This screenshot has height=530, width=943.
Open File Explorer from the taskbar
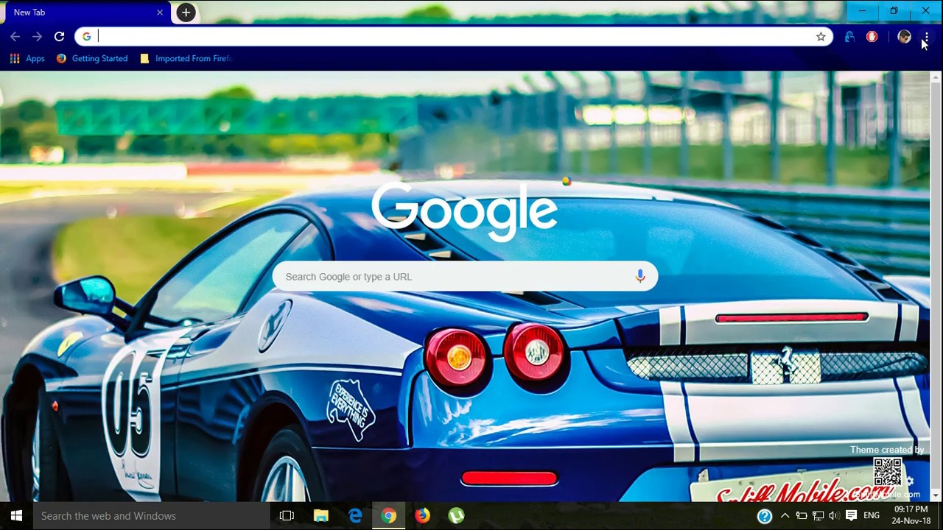click(320, 516)
